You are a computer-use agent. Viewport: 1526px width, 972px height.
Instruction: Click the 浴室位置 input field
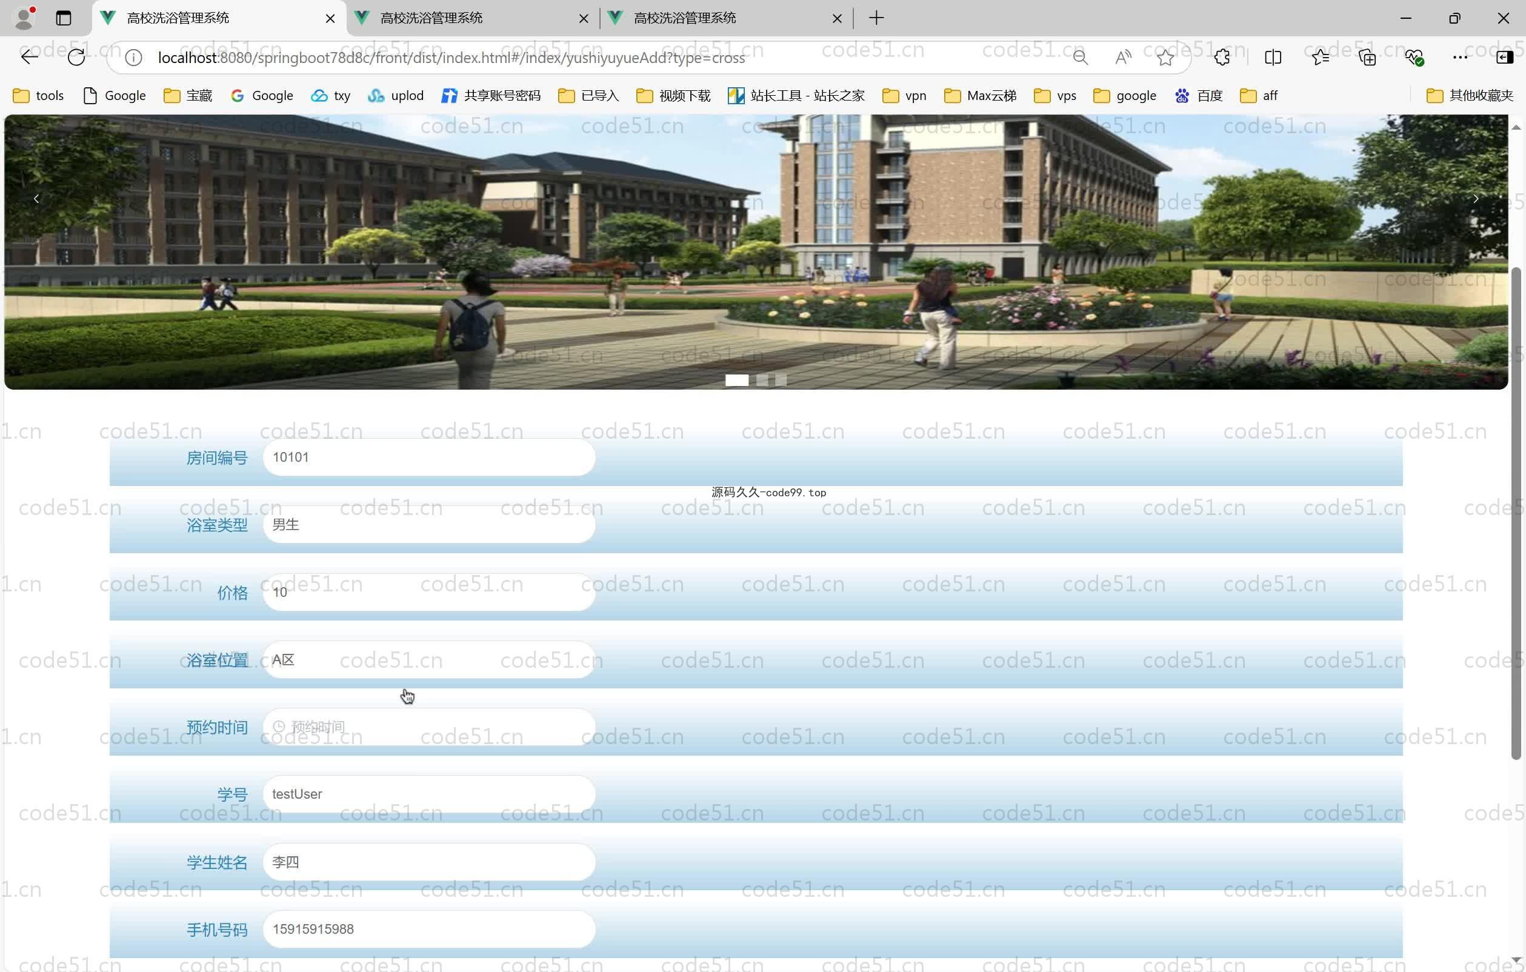(x=429, y=661)
